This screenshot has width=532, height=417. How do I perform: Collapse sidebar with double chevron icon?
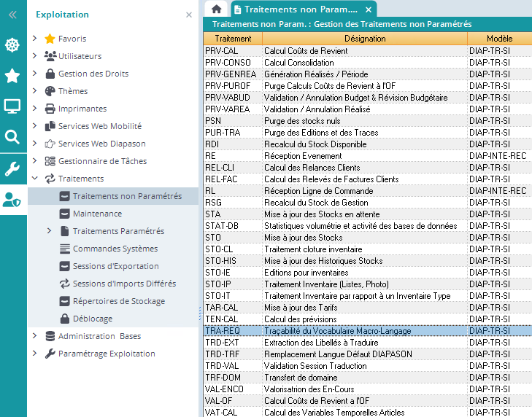coord(12,15)
